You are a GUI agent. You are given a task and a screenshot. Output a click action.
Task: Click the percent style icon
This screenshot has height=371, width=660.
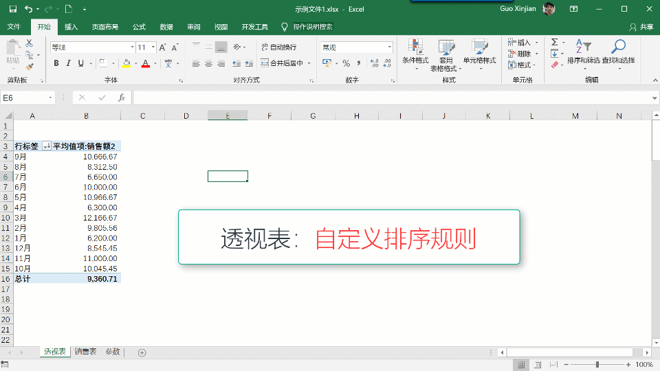[x=346, y=63]
